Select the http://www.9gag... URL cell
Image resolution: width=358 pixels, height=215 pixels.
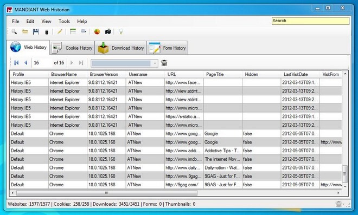click(184, 176)
